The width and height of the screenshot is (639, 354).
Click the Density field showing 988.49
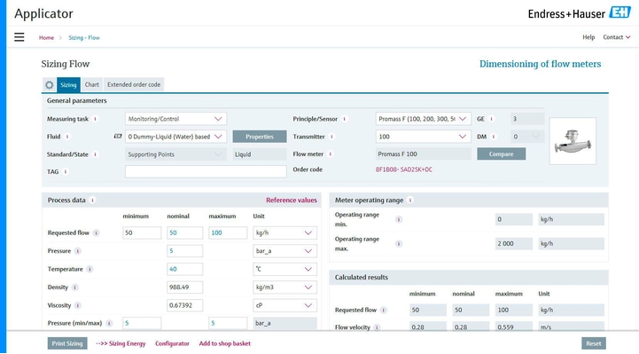pos(184,287)
